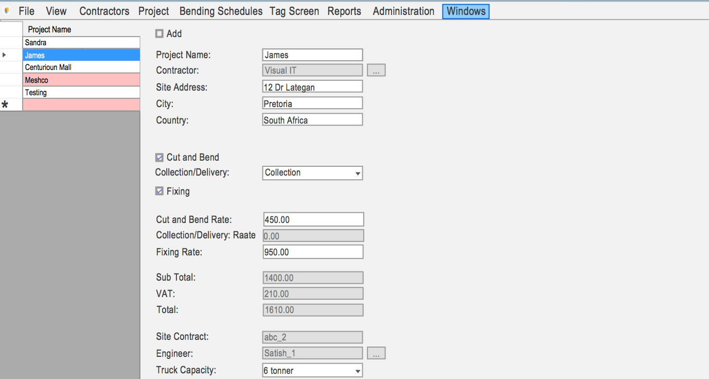
Task: Disable the Fixing checkbox
Action: pyautogui.click(x=159, y=191)
